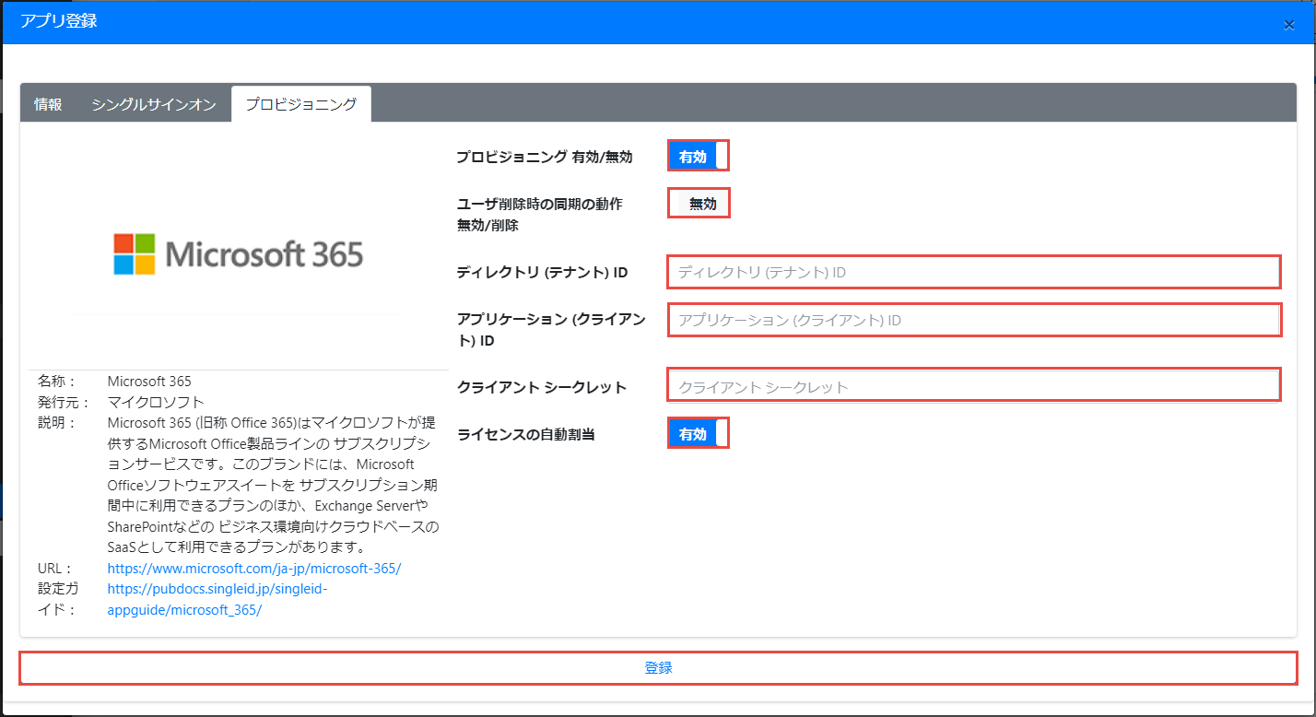Close the アプリ登録 dialog

click(1288, 25)
